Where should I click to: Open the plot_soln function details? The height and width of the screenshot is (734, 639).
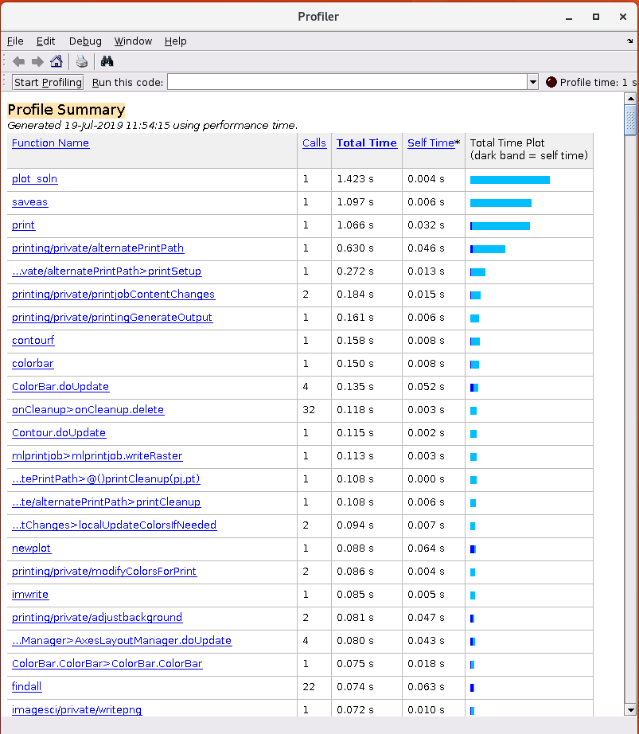(35, 179)
